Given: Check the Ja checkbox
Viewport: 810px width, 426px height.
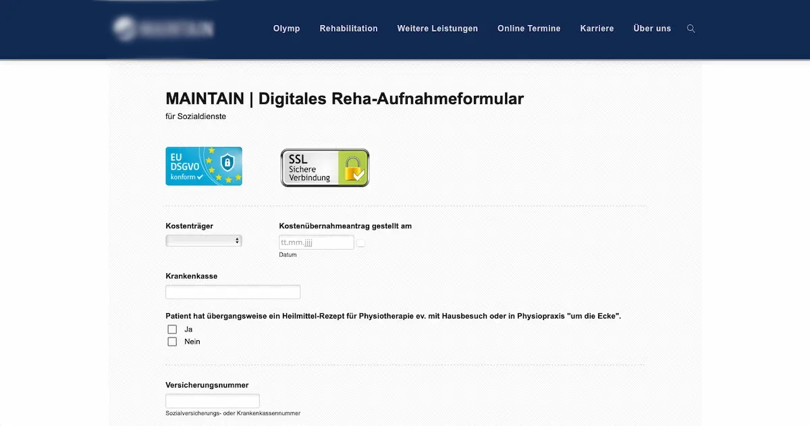Looking at the screenshot, I should (x=172, y=329).
